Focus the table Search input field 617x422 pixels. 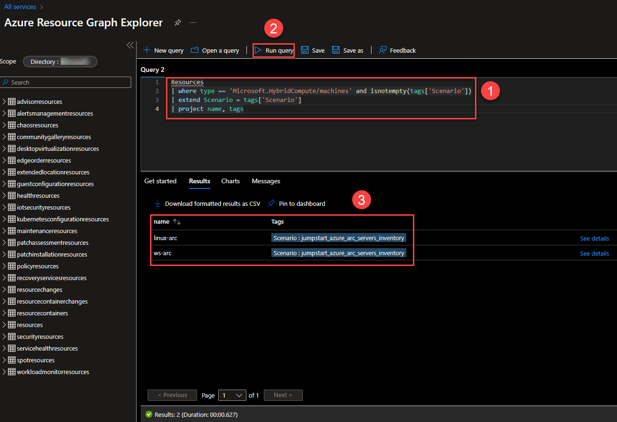coord(65,82)
